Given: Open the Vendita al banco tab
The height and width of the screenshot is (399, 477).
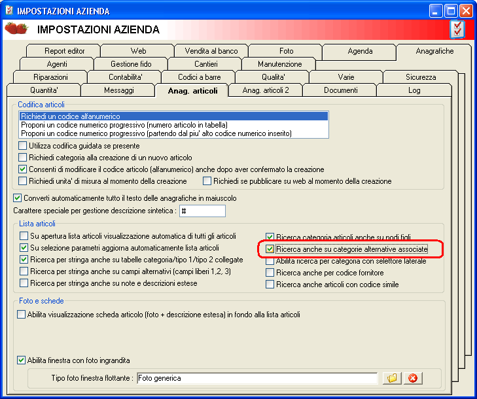Looking at the screenshot, I should click(x=211, y=51).
